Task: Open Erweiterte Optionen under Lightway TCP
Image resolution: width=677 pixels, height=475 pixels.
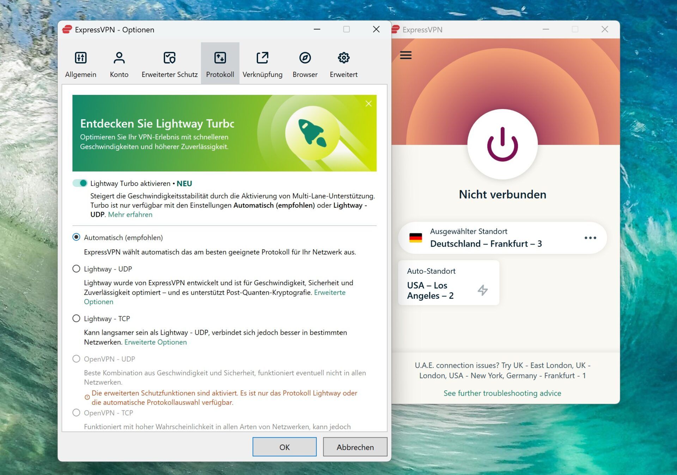Action: [x=155, y=342]
